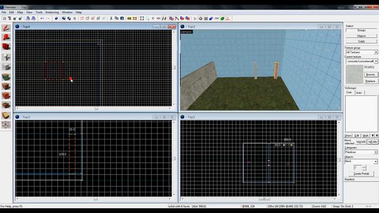This screenshot has height=213, width=379.
Task: Toggle the texture lock (tl) button
Action: tap(153, 18)
